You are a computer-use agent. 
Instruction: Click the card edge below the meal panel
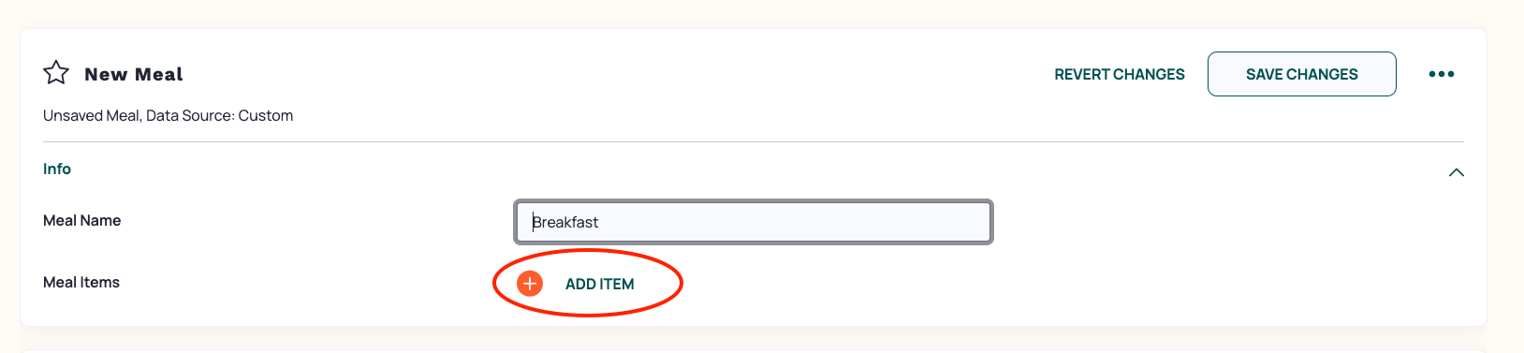point(753,326)
